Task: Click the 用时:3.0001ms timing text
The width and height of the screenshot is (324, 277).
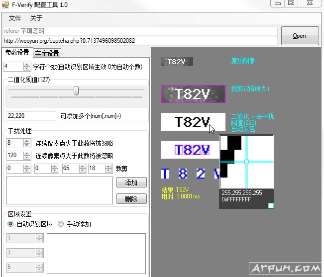Action: point(181,196)
